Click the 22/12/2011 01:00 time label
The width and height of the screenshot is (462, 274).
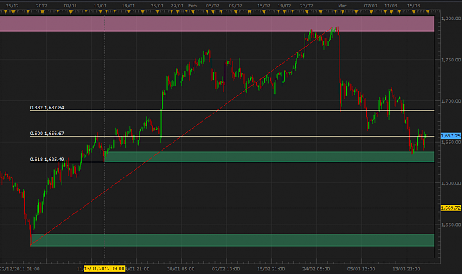tap(19, 269)
